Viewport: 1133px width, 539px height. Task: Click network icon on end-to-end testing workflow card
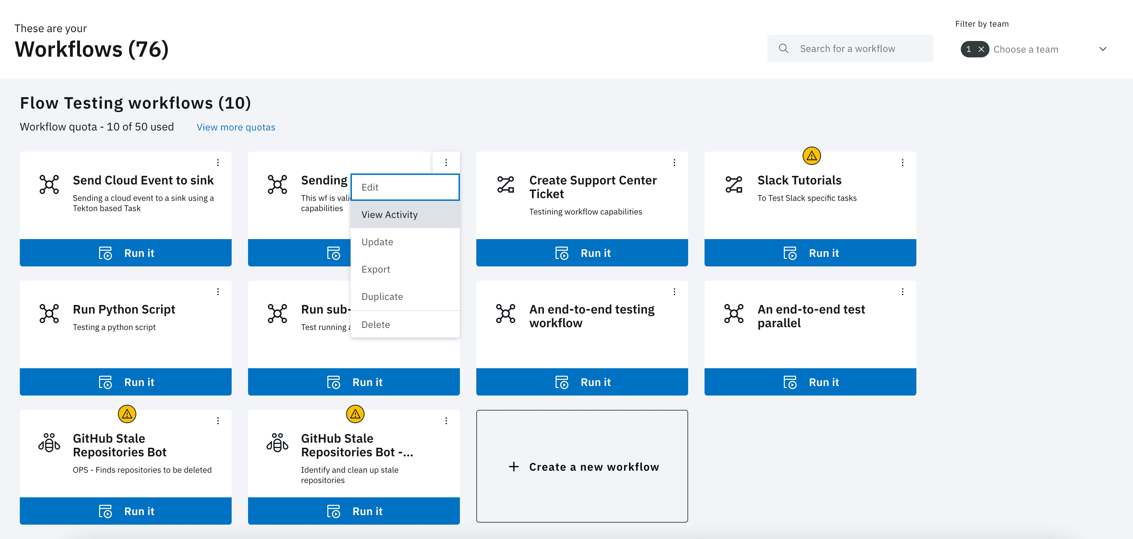(505, 314)
